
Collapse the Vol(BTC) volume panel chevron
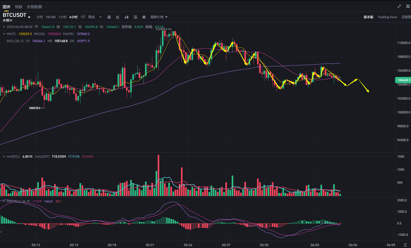click(x=4, y=157)
